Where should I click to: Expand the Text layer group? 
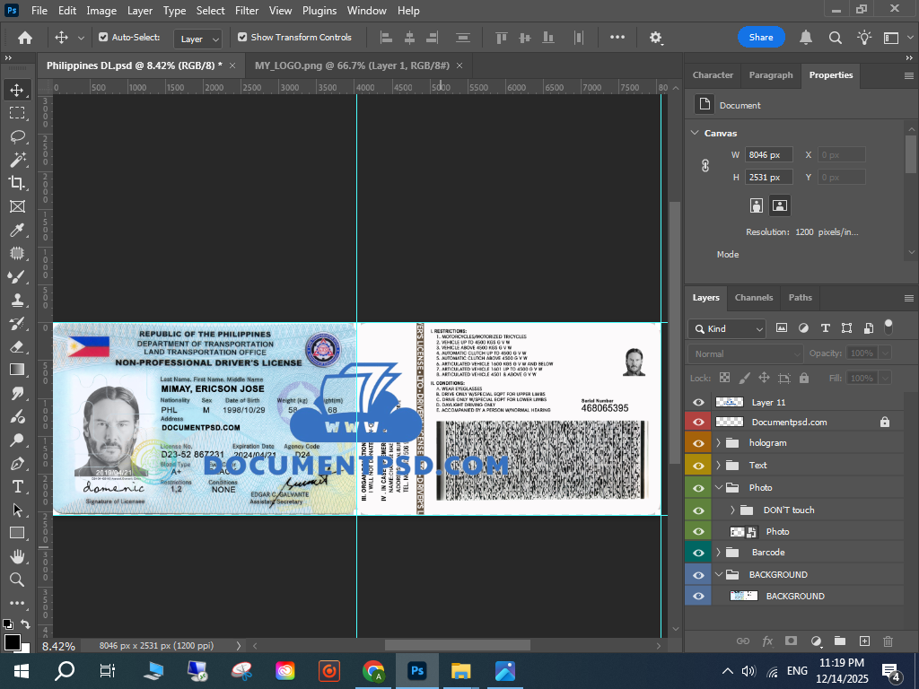(718, 466)
